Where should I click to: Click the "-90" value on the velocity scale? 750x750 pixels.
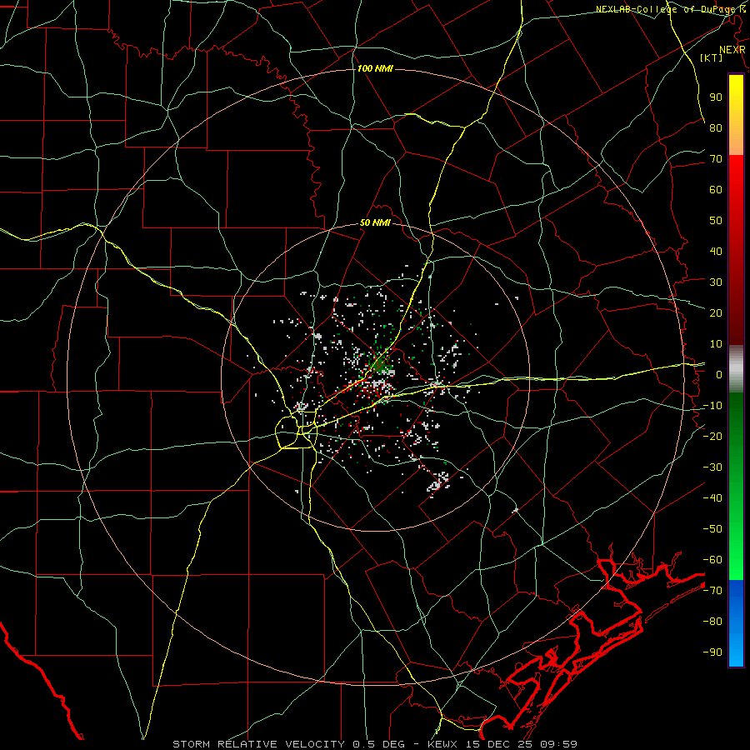[712, 652]
